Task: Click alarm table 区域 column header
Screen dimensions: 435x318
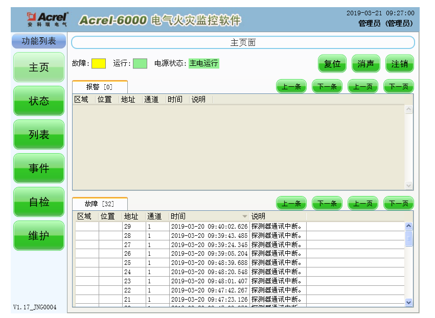Action: (84, 99)
